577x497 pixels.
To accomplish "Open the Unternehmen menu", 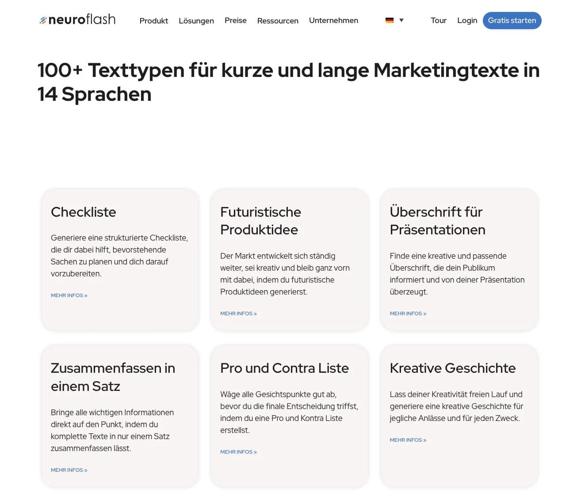I will pyautogui.click(x=333, y=20).
